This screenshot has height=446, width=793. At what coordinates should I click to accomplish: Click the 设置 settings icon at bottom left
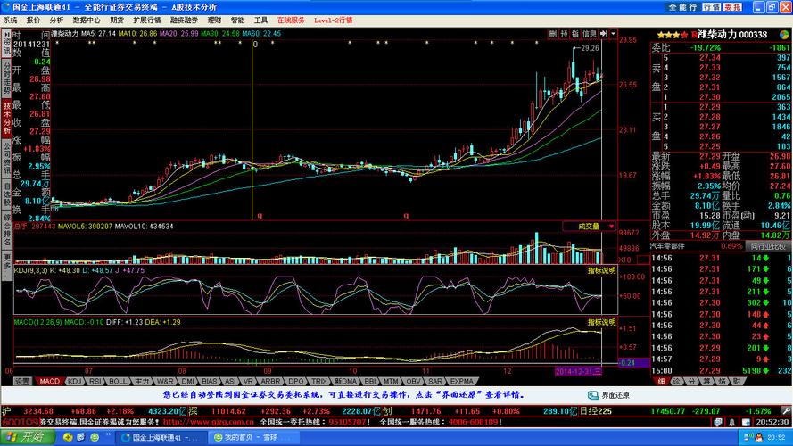(21, 381)
